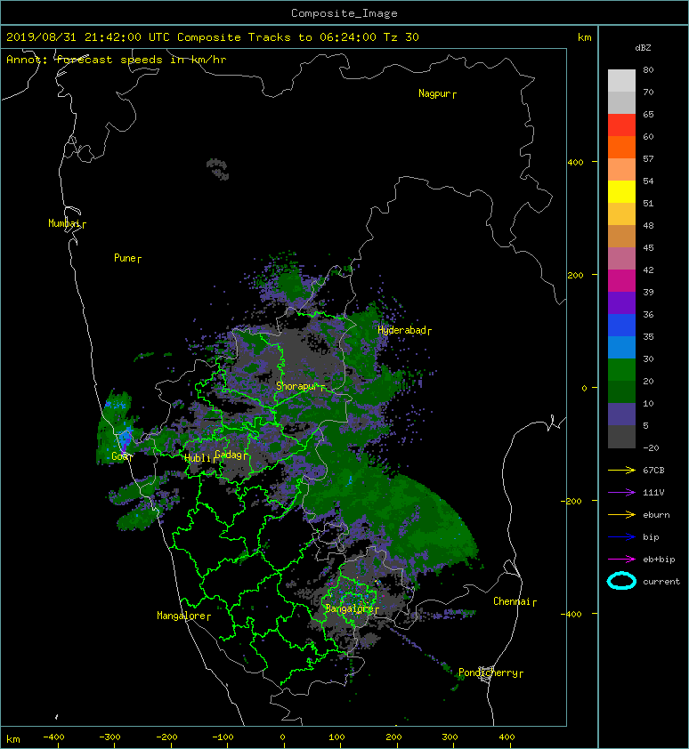The height and width of the screenshot is (749, 689).
Task: Click the magenta eb+bip arrow legend icon
Action: tap(621, 560)
